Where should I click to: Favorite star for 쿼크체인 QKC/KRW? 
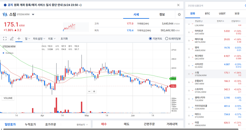(x=189, y=57)
